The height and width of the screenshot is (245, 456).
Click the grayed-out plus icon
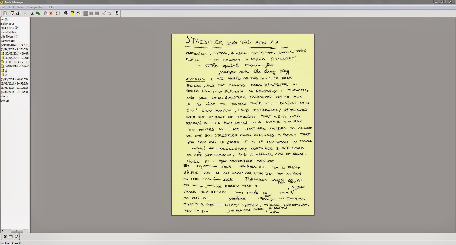click(x=25, y=13)
